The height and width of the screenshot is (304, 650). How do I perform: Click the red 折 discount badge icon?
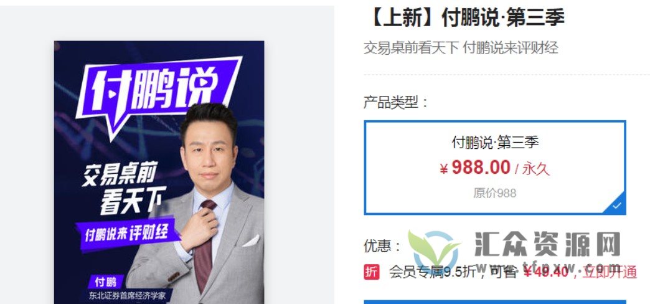(x=372, y=272)
